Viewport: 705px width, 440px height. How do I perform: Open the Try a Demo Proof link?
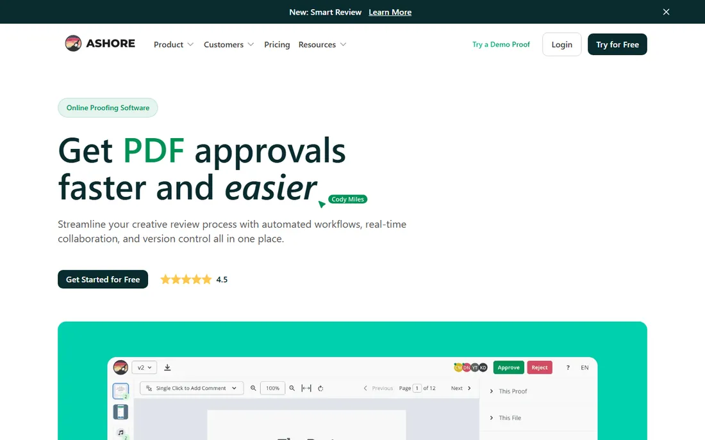[501, 44]
